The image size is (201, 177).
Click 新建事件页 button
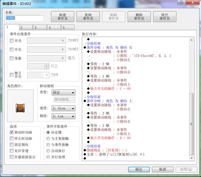[63, 17]
